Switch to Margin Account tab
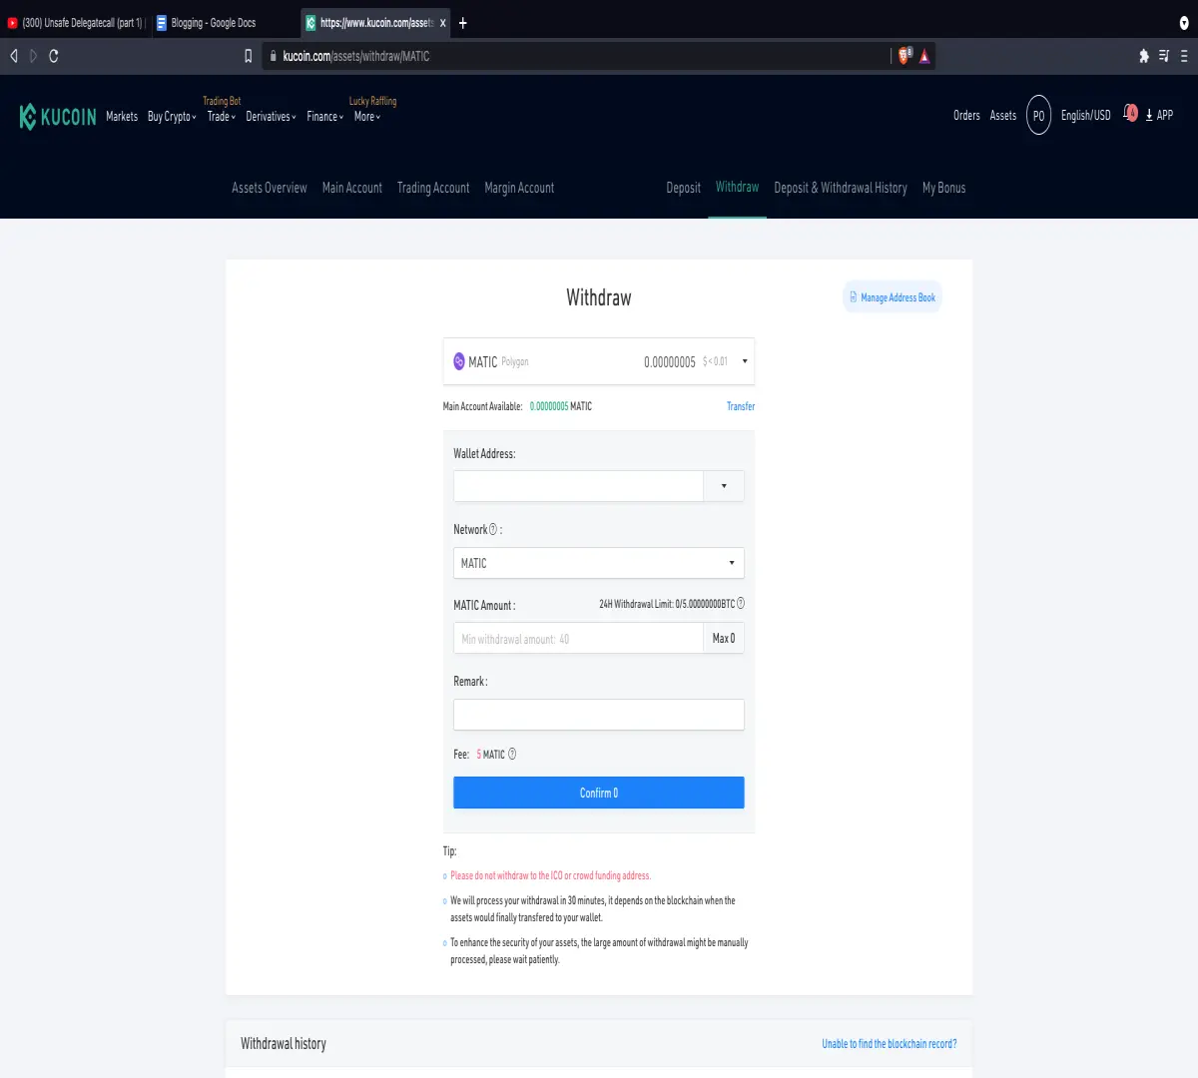The height and width of the screenshot is (1078, 1198). click(x=519, y=188)
